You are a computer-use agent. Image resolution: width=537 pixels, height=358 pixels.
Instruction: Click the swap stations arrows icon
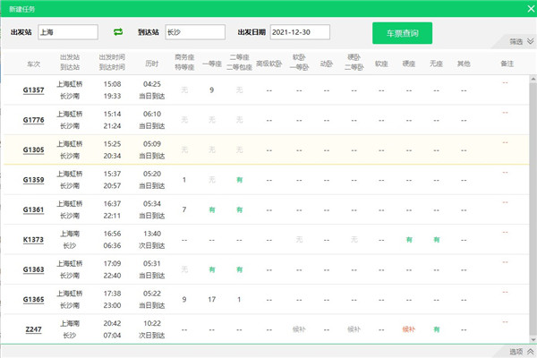118,32
